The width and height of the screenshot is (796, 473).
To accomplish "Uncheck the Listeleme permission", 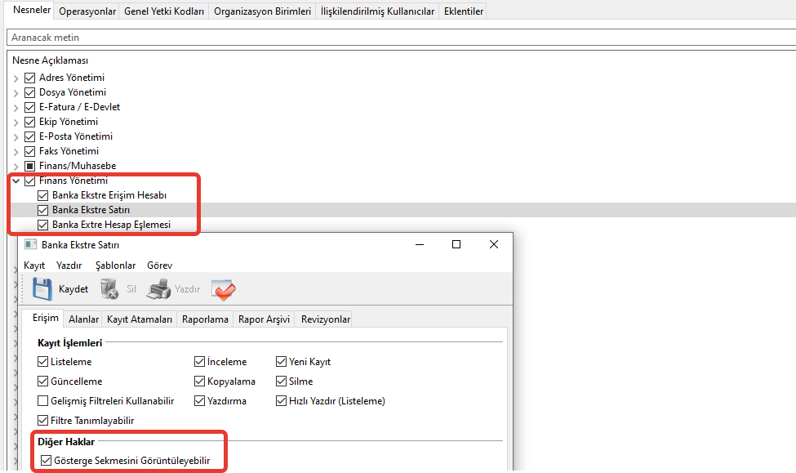I will coord(43,362).
